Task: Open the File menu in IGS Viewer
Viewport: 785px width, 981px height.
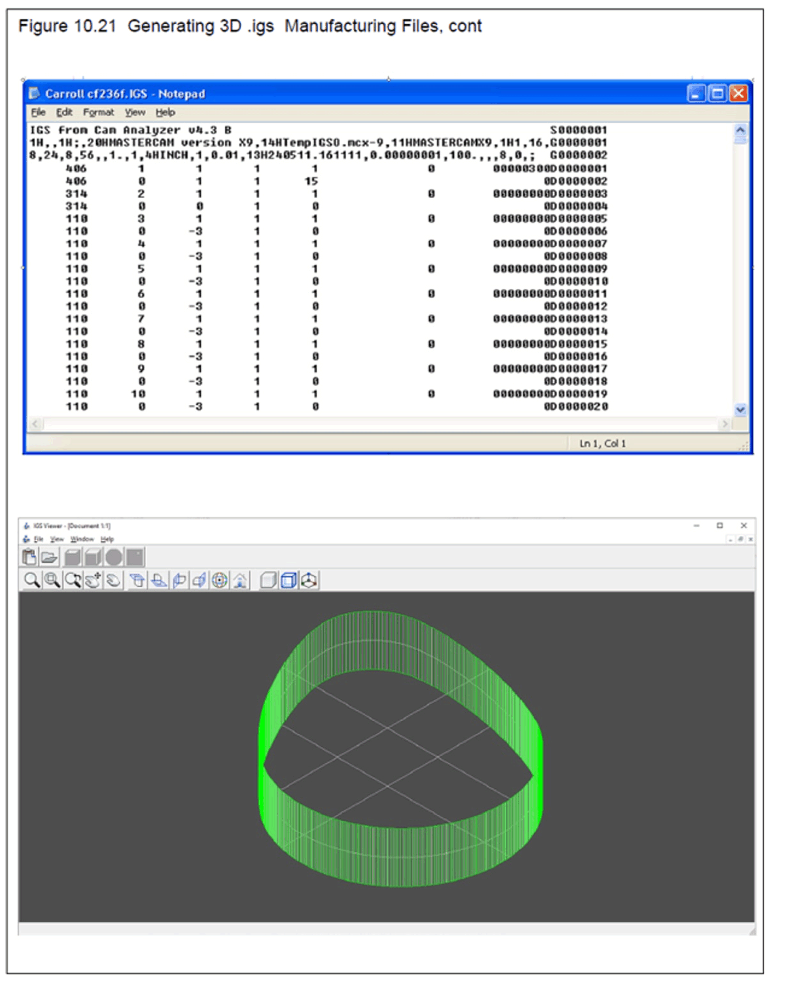Action: point(39,540)
